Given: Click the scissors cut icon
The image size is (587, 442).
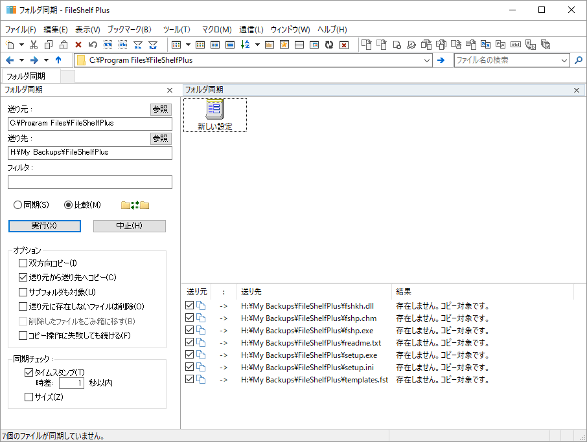Looking at the screenshot, I should pyautogui.click(x=34, y=45).
